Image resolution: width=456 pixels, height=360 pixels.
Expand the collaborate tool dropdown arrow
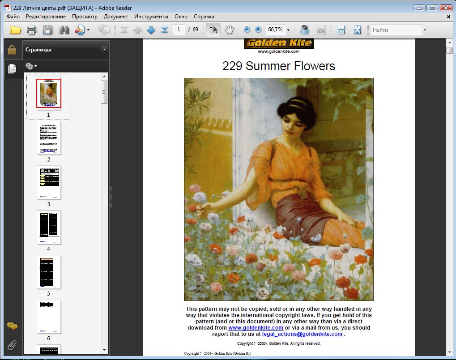click(89, 30)
